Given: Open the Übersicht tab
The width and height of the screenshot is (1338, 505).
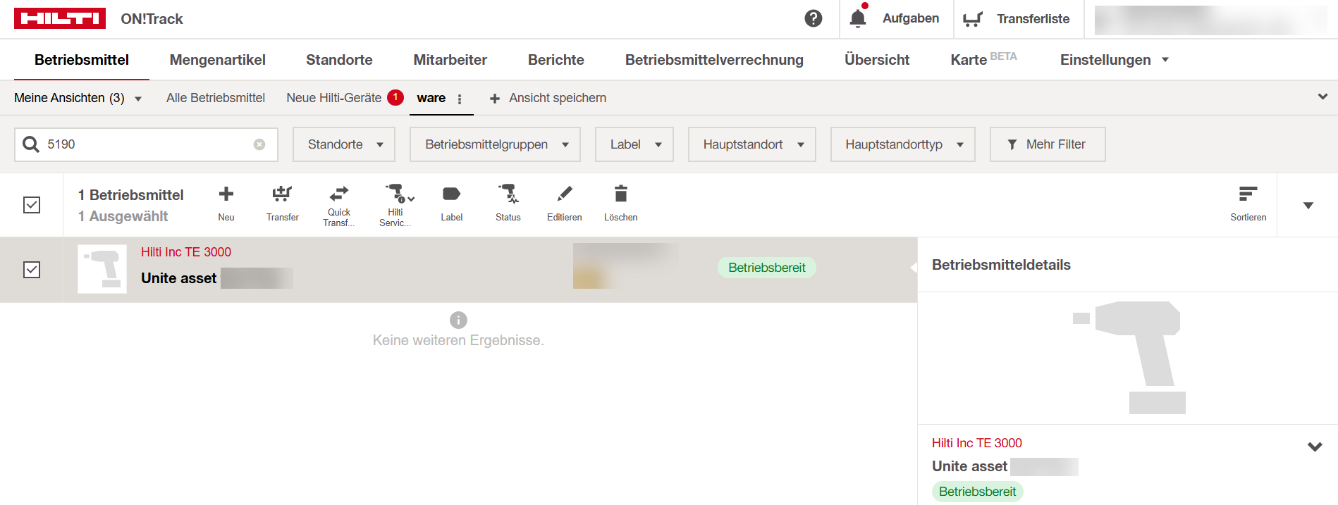Looking at the screenshot, I should point(877,60).
